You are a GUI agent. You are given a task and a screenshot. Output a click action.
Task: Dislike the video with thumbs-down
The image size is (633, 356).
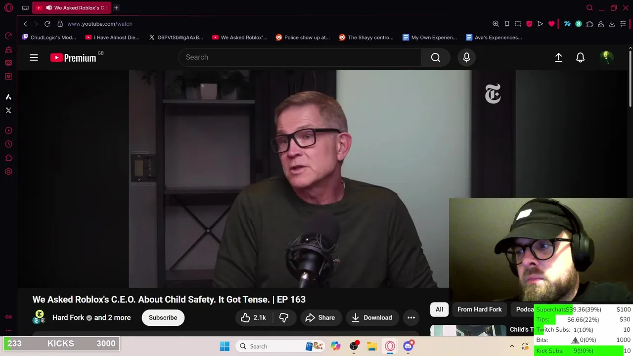(284, 317)
